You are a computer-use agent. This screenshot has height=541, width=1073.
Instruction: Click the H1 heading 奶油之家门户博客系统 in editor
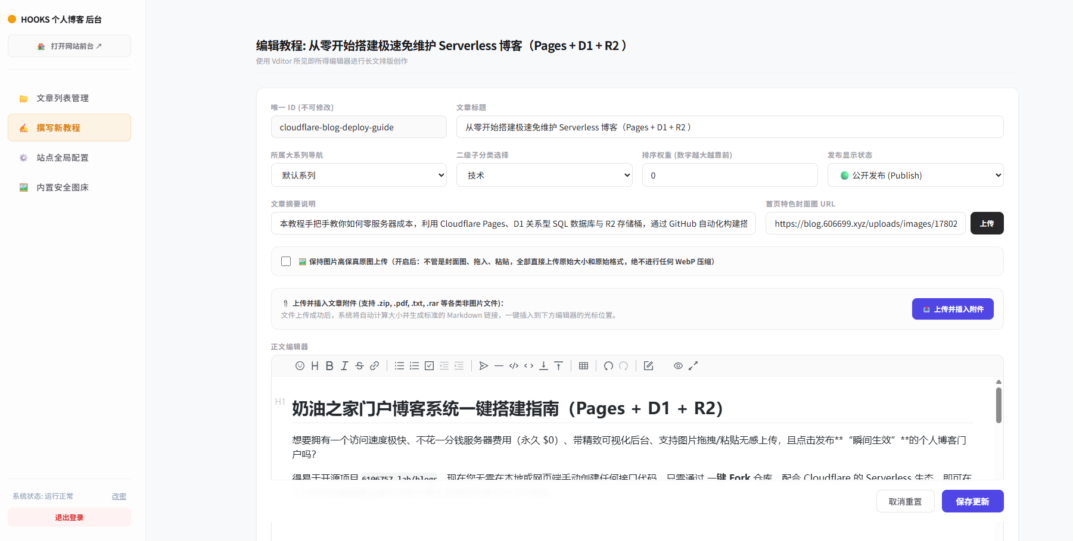[x=507, y=408]
